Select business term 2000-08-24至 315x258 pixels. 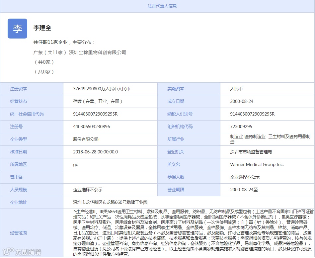(x=244, y=190)
